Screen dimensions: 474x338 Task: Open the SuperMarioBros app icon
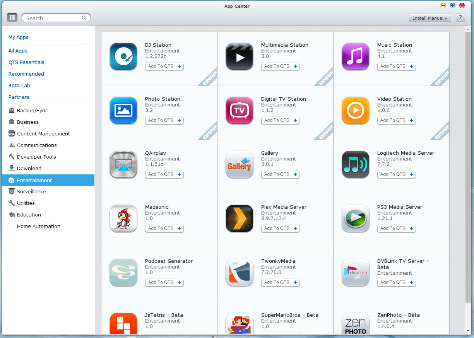click(x=240, y=323)
